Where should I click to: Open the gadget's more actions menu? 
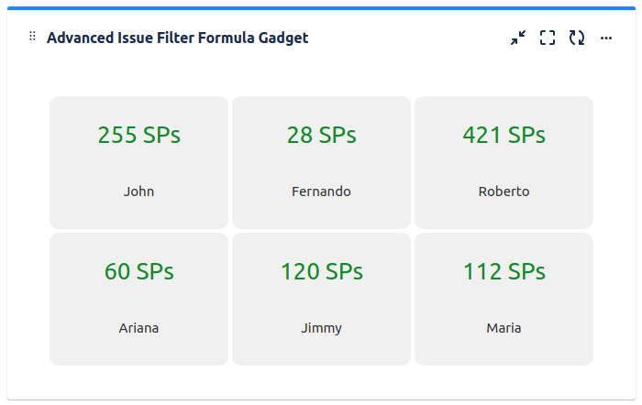tap(606, 38)
